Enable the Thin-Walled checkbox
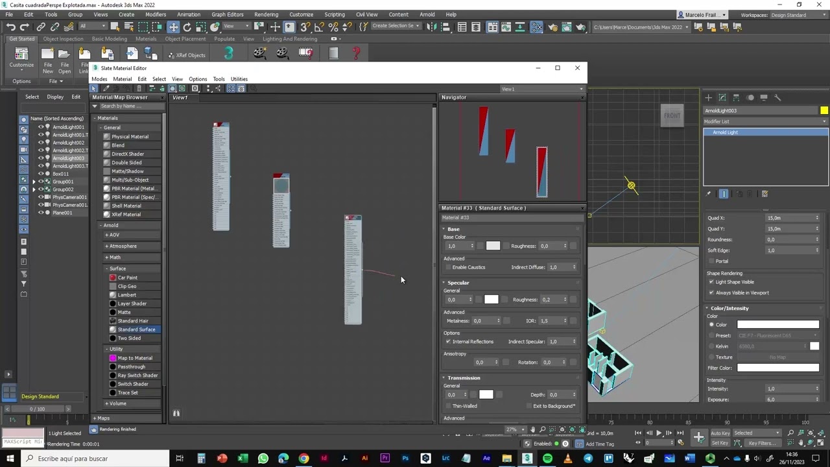Screen dimensions: 830x467 pos(448,406)
